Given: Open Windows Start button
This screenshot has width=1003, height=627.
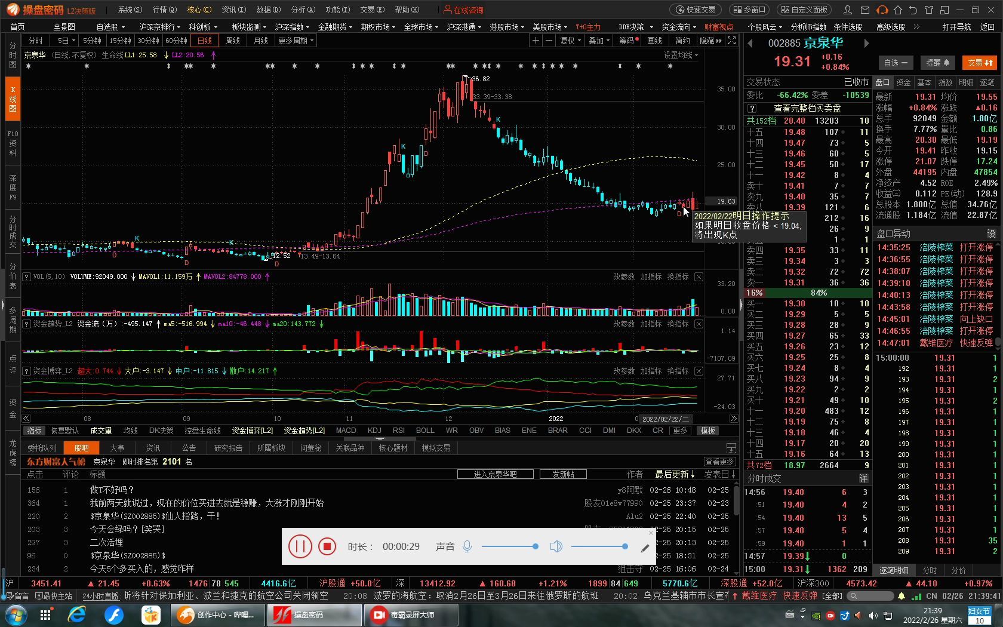Looking at the screenshot, I should pos(16,614).
